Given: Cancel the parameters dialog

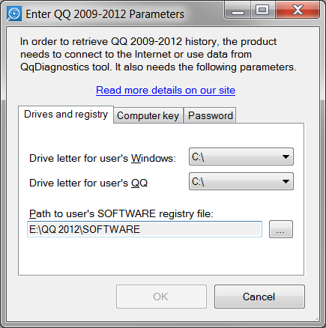Looking at the screenshot, I should [259, 297].
